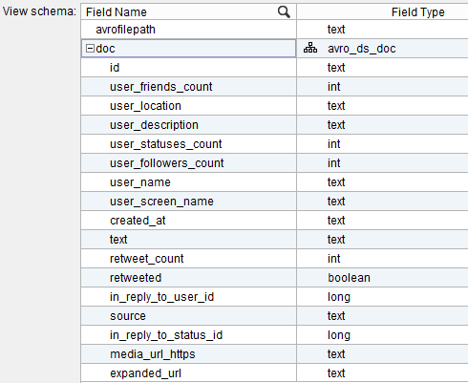Click the boolean type of retweeted

pyautogui.click(x=349, y=278)
